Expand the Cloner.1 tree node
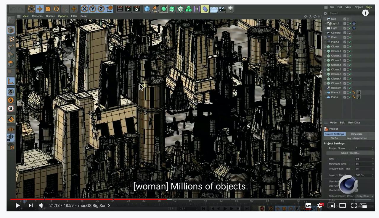Image resolution: width=379 pixels, height=218 pixels. coord(325,51)
